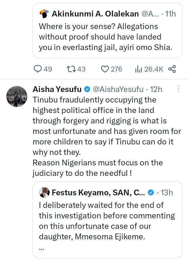The height and width of the screenshot is (264, 189).
Task: Tap the retweet icon with 43 reposts
Action: point(71,69)
